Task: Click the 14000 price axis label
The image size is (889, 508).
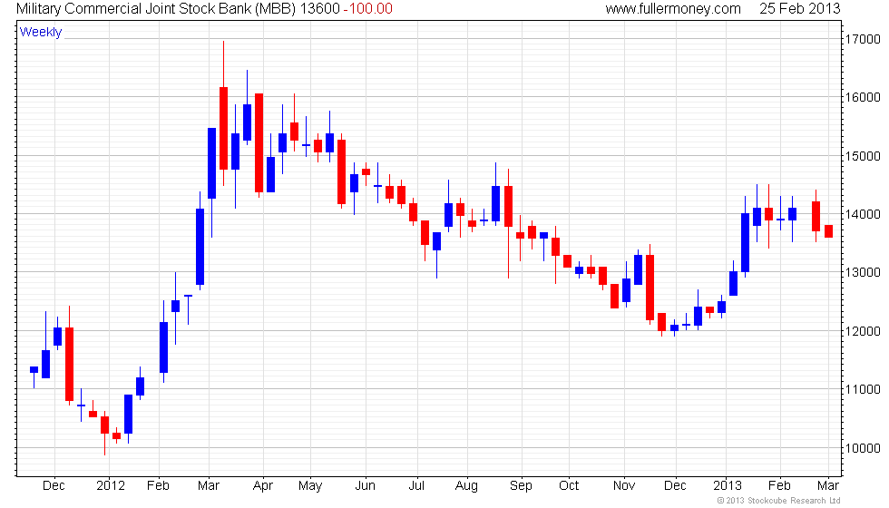Action: click(863, 214)
